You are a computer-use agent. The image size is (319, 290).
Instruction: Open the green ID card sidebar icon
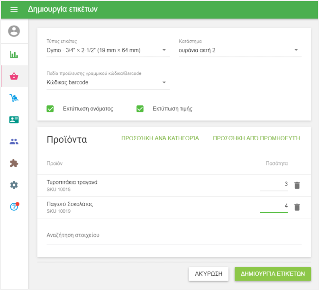(14, 120)
